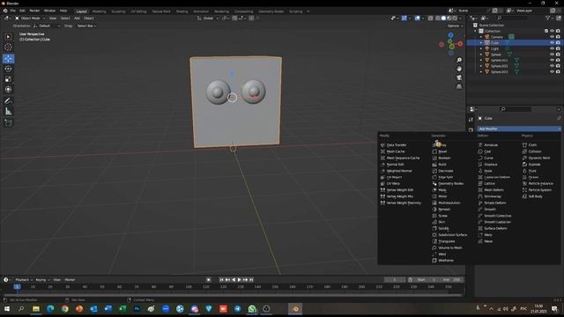
Task: Open the Playback dropdown in timeline
Action: [x=24, y=280]
